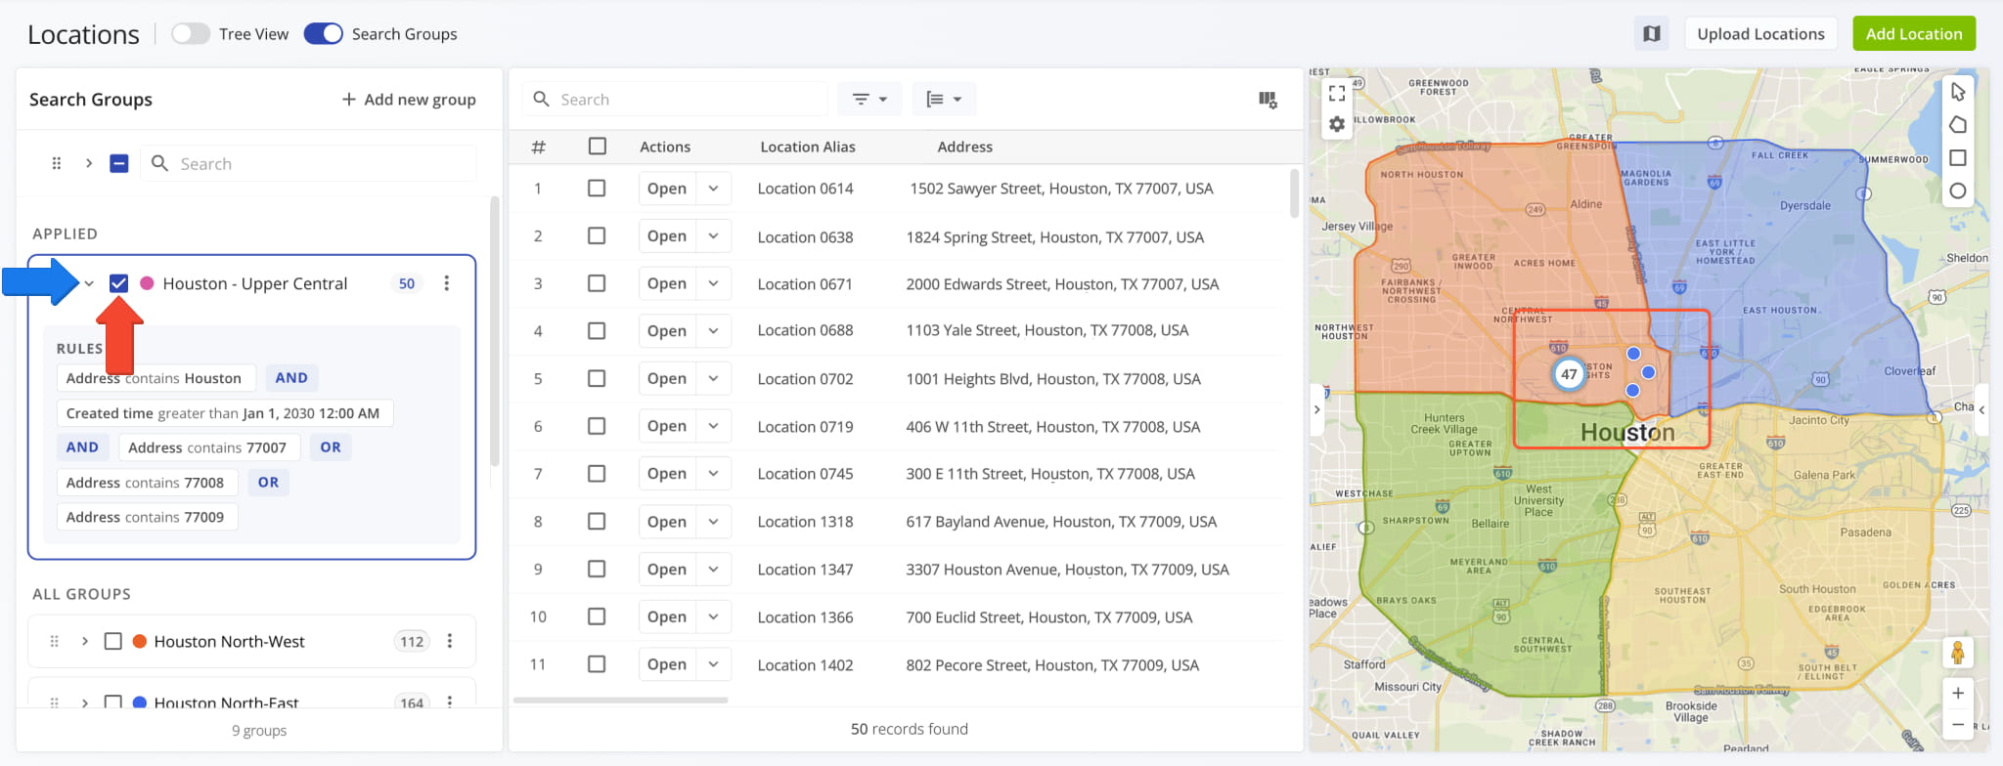Open options menu for Houston - Upper Central
Image resolution: width=2003 pixels, height=766 pixels.
point(447,283)
